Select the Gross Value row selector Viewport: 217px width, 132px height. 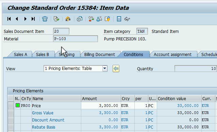[11, 113]
